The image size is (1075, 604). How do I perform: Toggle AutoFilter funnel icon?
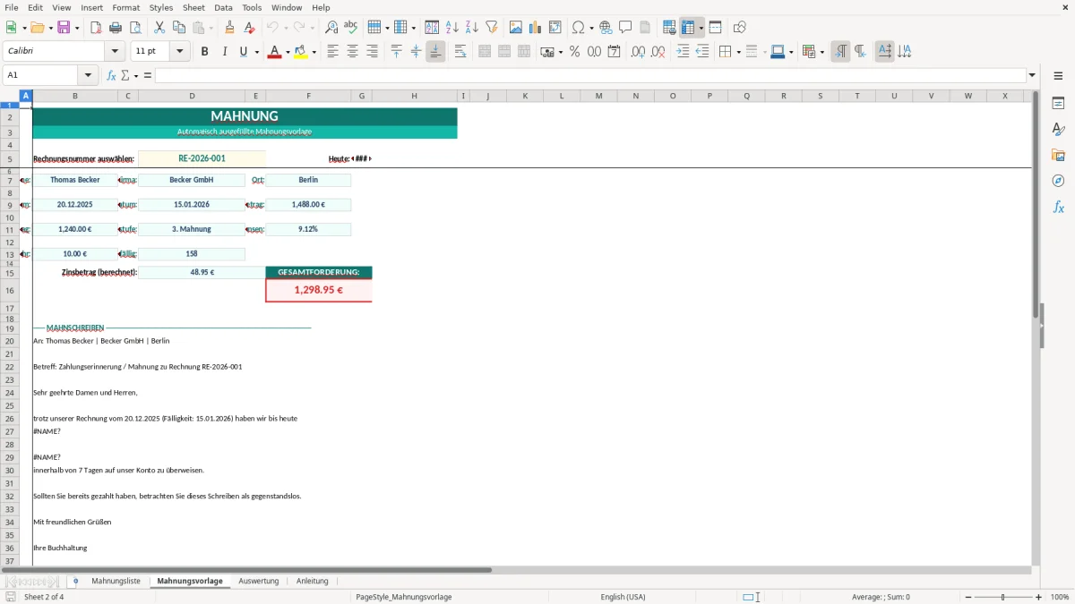pos(491,28)
